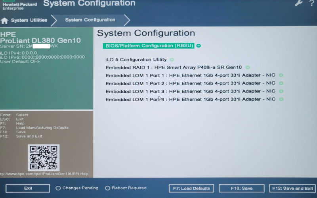
Task: Click the ProLiant DL380 Gen10 model text
Action: (x=40, y=40)
